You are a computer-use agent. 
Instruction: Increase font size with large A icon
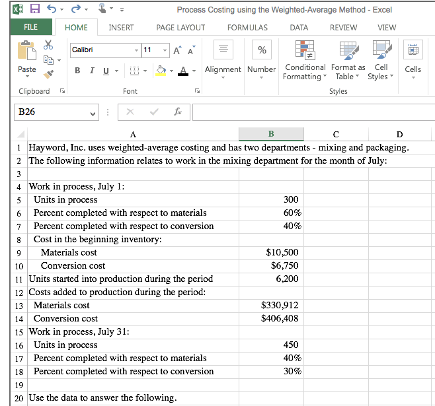click(x=178, y=50)
